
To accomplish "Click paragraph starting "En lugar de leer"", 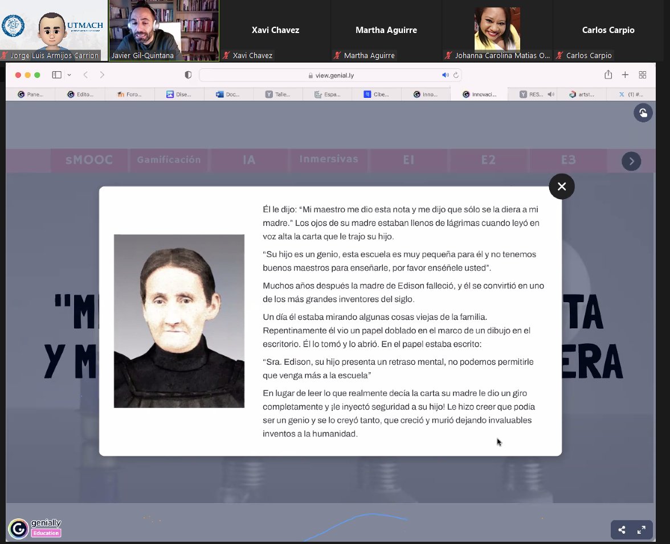I will [399, 414].
